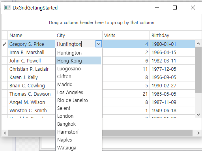Viewport: 202px width, 151px height.
Task: Click birthday cell 1980-01-01
Action: 172,44
